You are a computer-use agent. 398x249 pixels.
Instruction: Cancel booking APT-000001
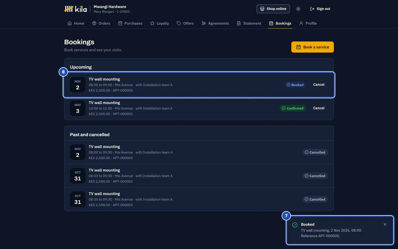point(319,108)
